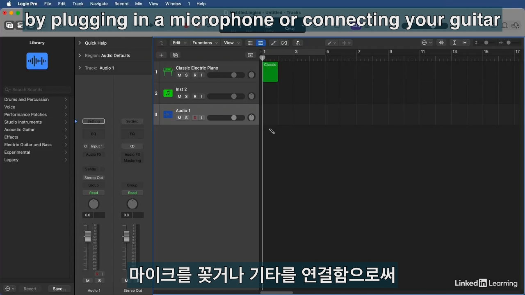Click Solo on Audio 1 channel strip
The width and height of the screenshot is (525, 295).
click(99, 281)
